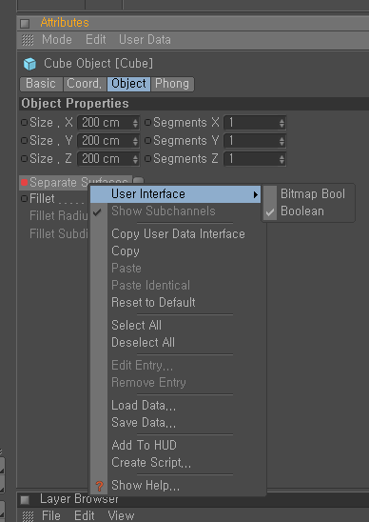The width and height of the screenshot is (369, 522).
Task: Click the Layer Browser panel title
Action: point(79,499)
